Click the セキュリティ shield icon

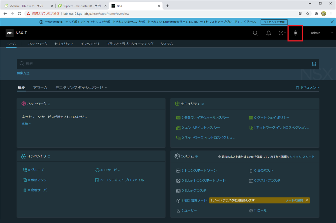[x=177, y=104]
